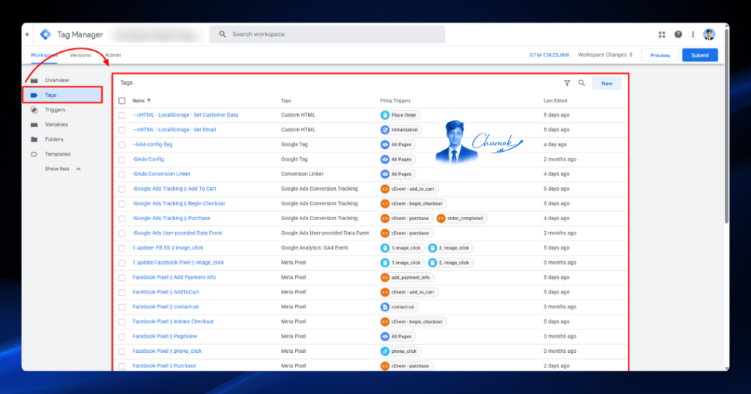Click the blue Submit button
751x394 pixels.
click(x=699, y=55)
